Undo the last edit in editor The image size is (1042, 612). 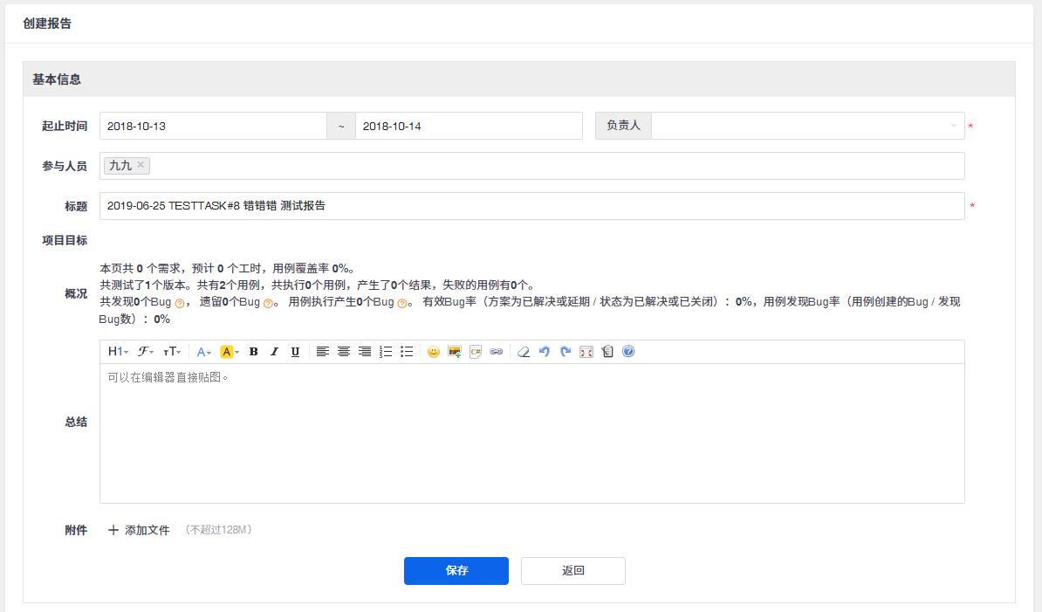coord(545,352)
